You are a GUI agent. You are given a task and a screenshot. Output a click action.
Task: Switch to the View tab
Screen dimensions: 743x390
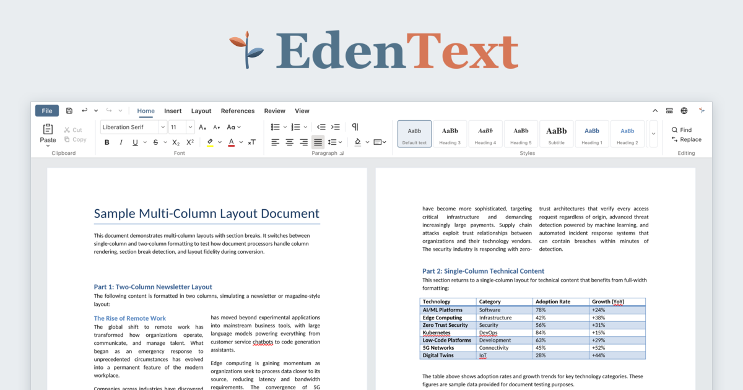302,111
